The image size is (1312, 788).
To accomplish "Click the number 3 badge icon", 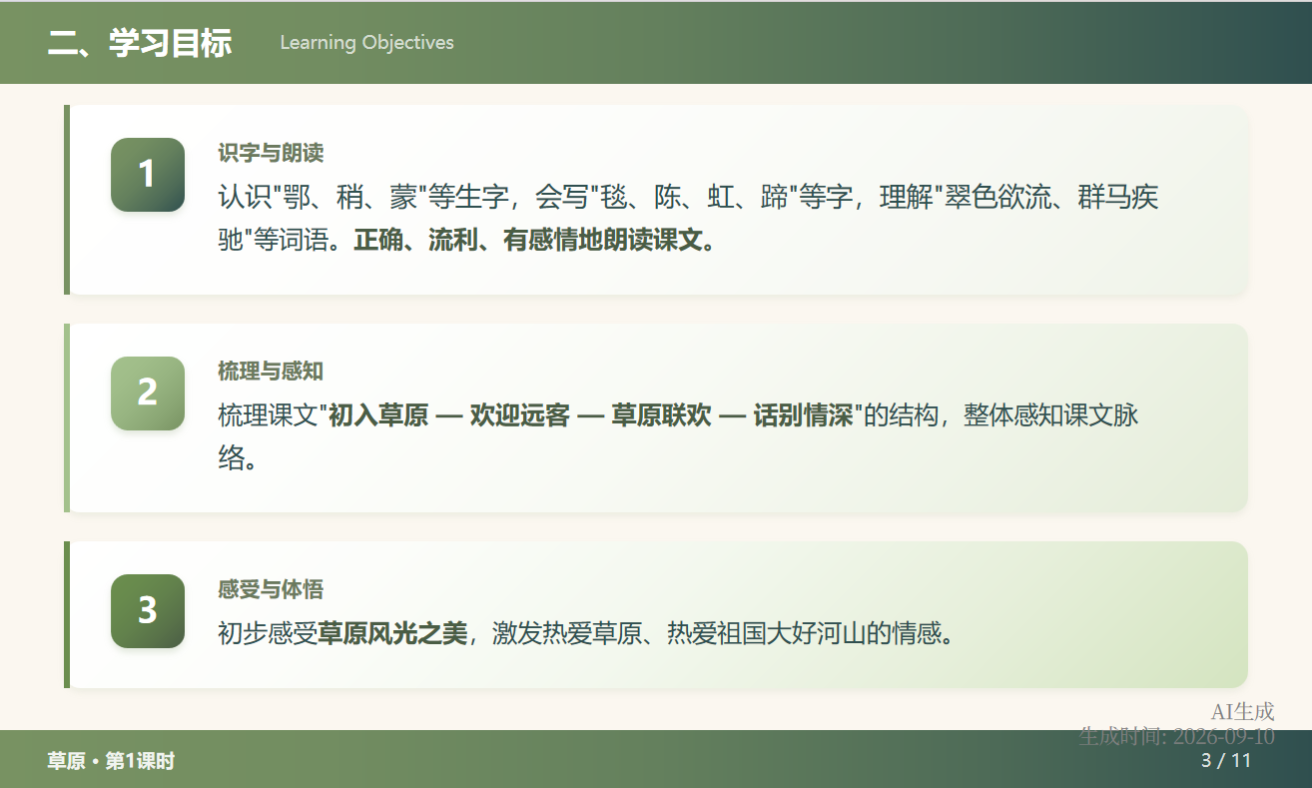I will 148,611.
